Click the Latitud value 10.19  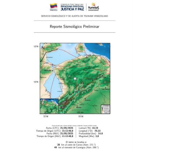click(95, 128)
